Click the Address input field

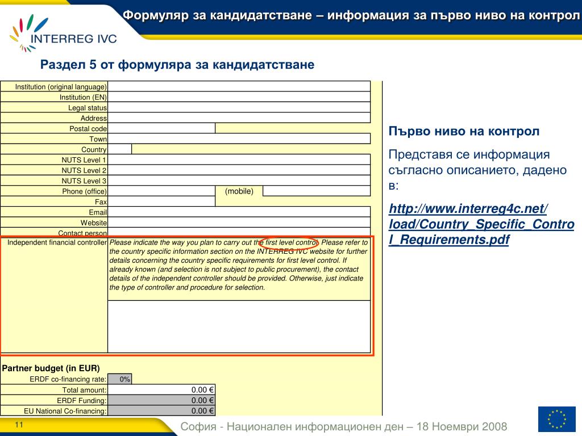pos(239,118)
